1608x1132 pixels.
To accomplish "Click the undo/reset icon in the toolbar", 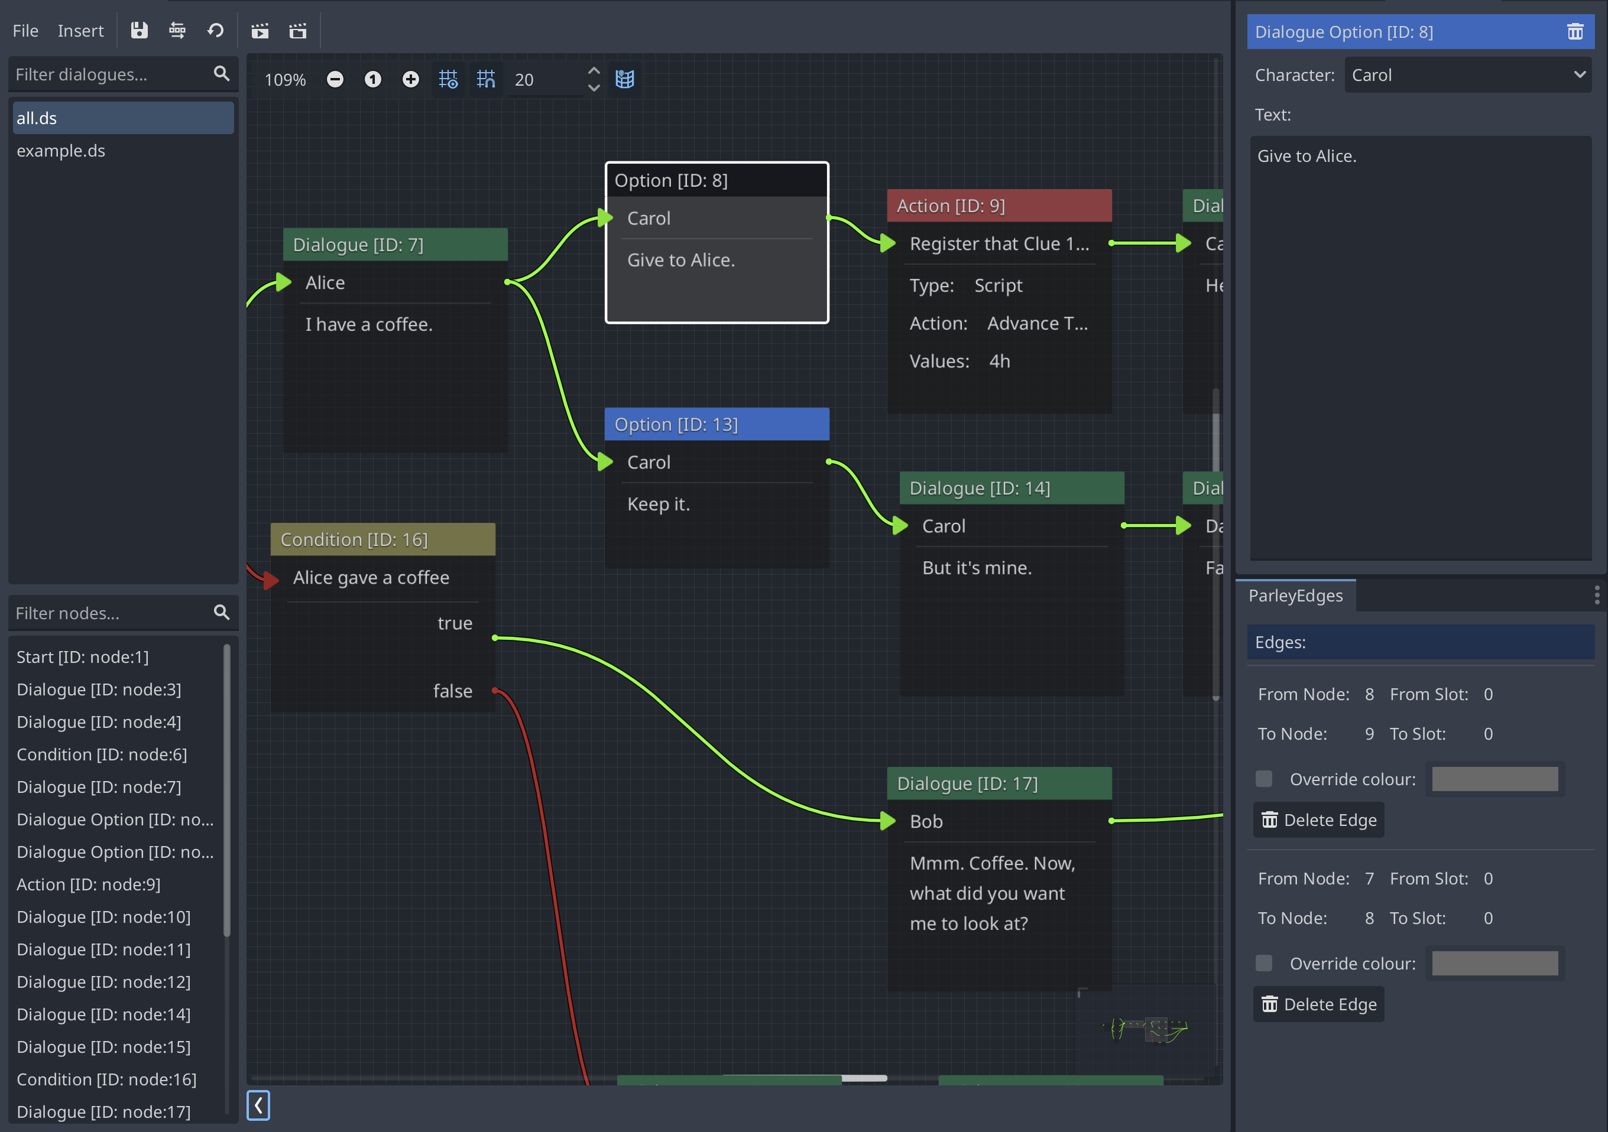I will pos(215,30).
